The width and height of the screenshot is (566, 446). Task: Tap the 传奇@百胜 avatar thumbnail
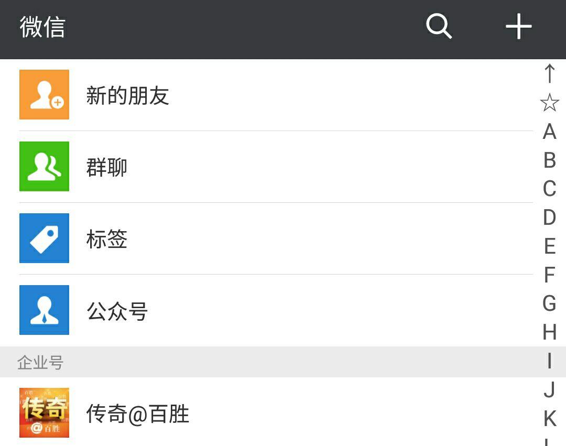[x=45, y=413]
